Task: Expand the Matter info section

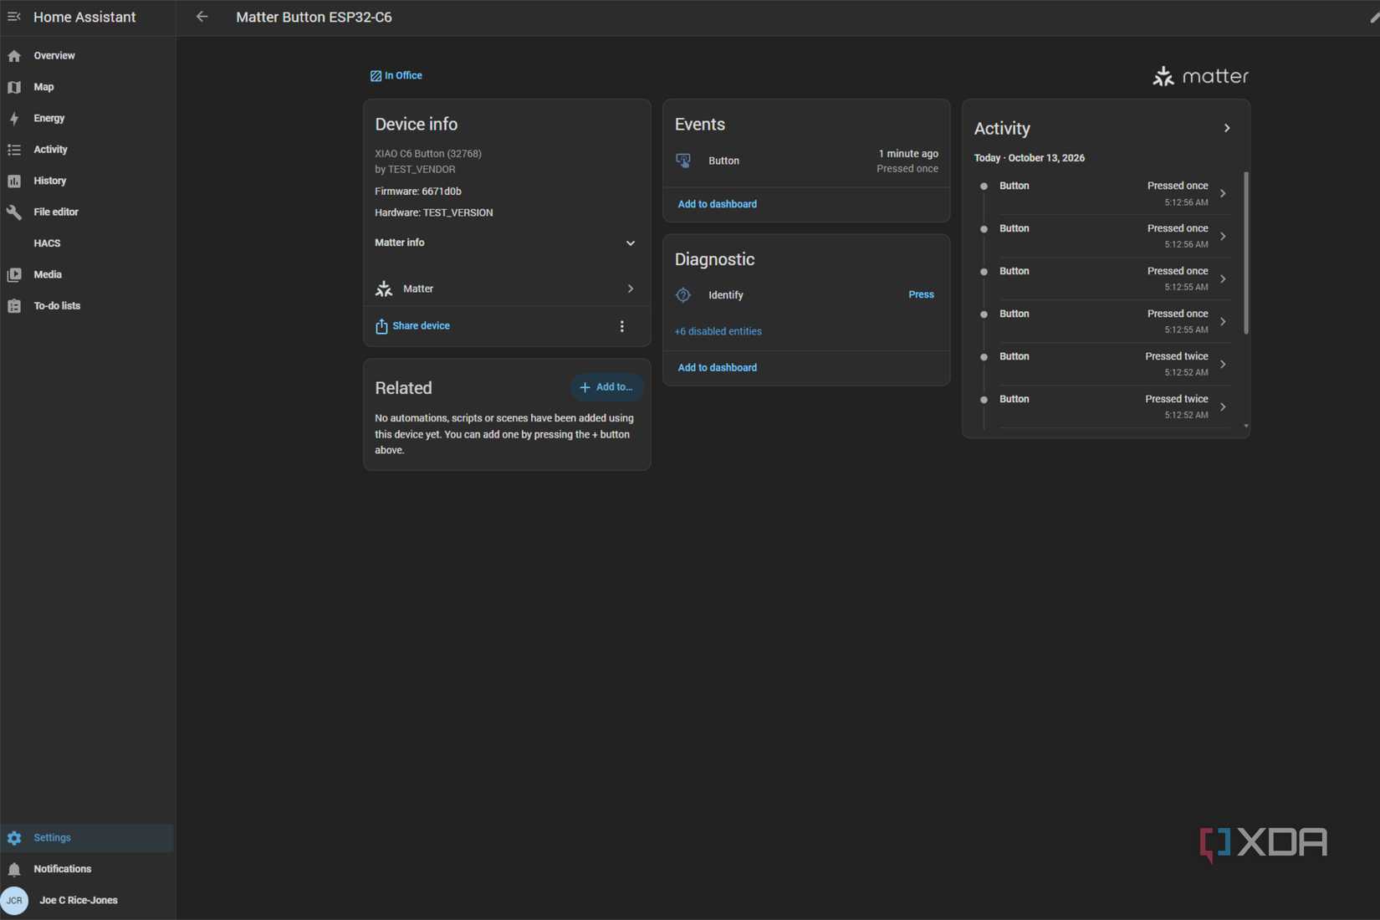Action: 506,243
